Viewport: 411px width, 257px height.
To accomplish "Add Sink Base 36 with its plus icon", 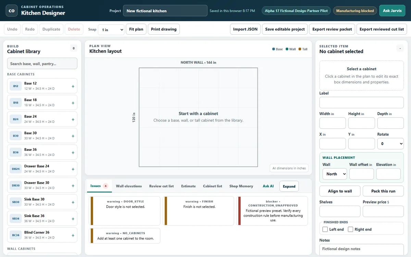I will click(x=73, y=219).
